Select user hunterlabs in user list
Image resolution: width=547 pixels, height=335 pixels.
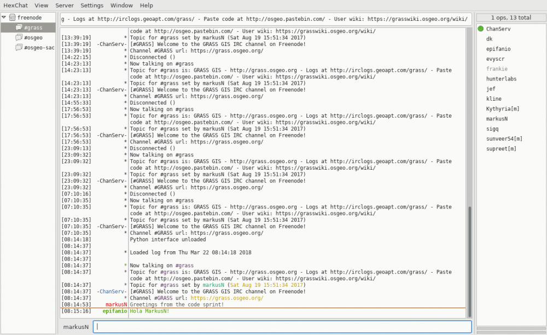[501, 79]
